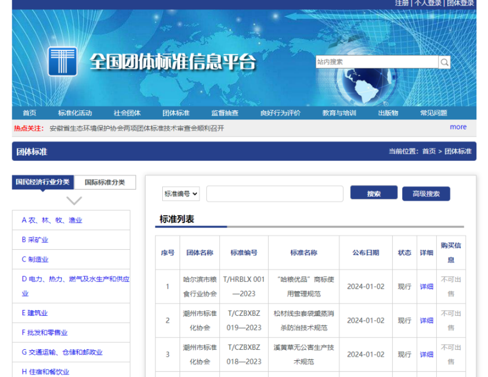Open the hot news headline about 安徽省生态环境保护协会
Screen dimensions: 488x377
click(137, 128)
